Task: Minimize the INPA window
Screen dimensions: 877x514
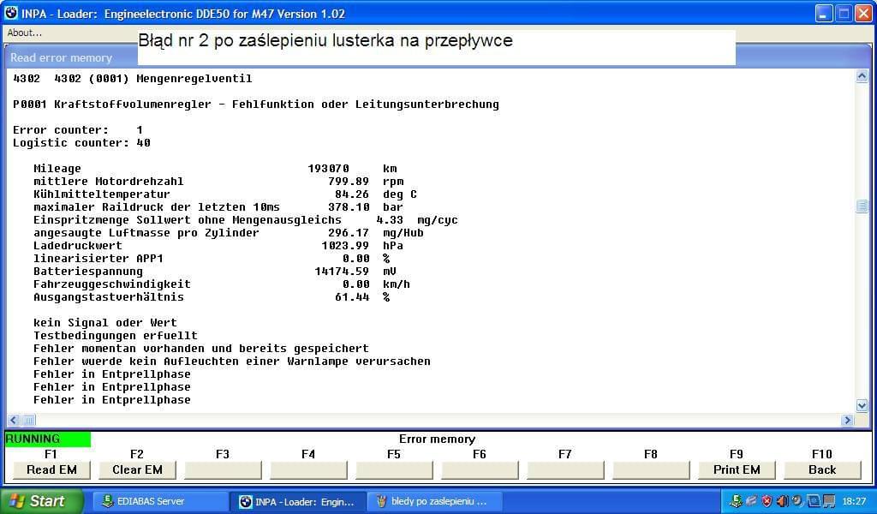Action: [x=823, y=14]
